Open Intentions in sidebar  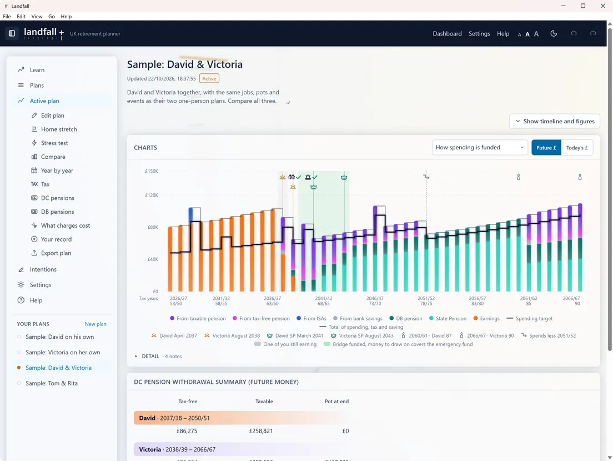pyautogui.click(x=62, y=269)
